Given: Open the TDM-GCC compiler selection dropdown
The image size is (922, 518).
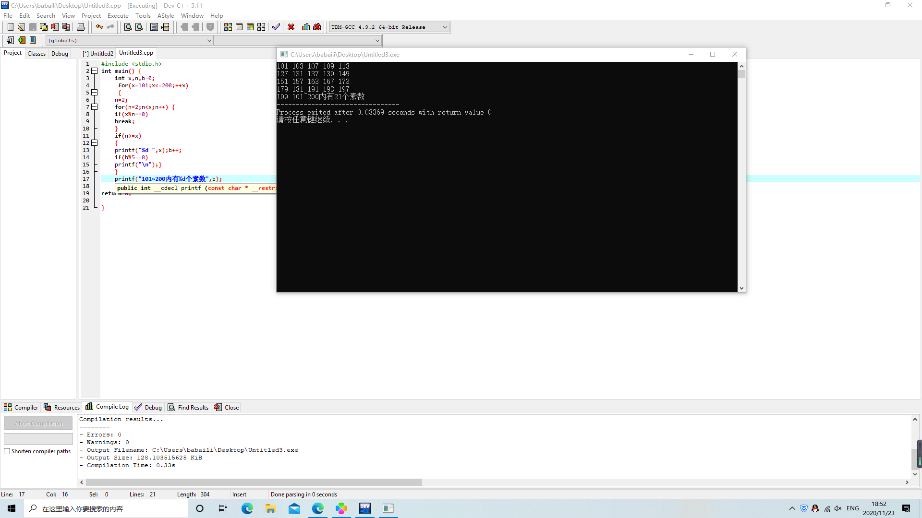Looking at the screenshot, I should coord(445,27).
